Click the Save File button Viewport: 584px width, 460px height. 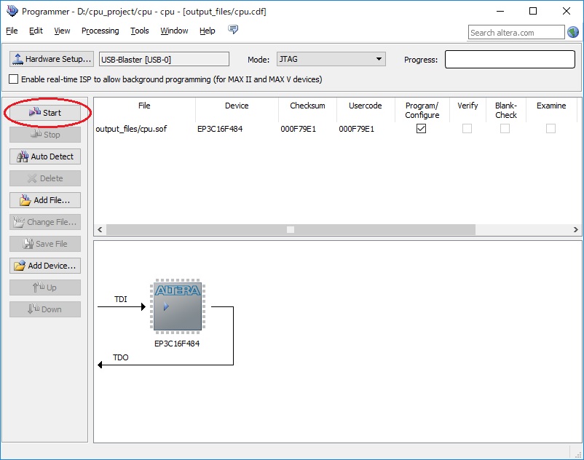click(45, 244)
